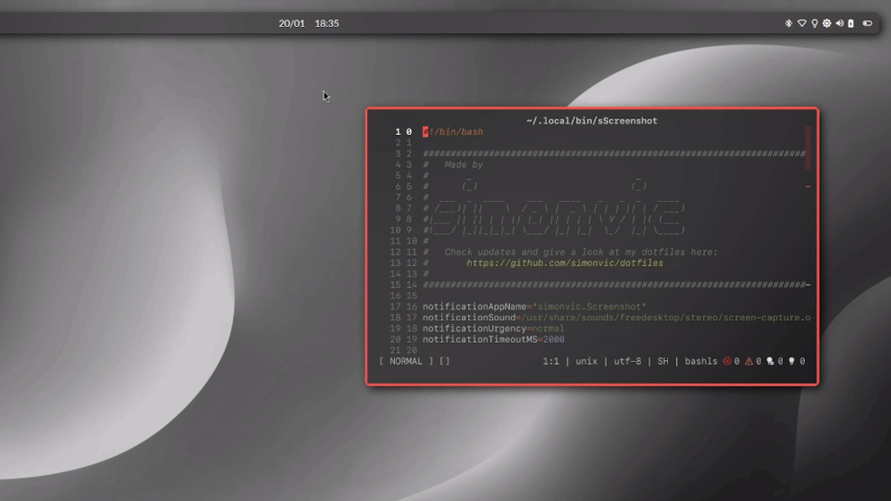Click the 18:35 clock in top bar

tap(327, 23)
